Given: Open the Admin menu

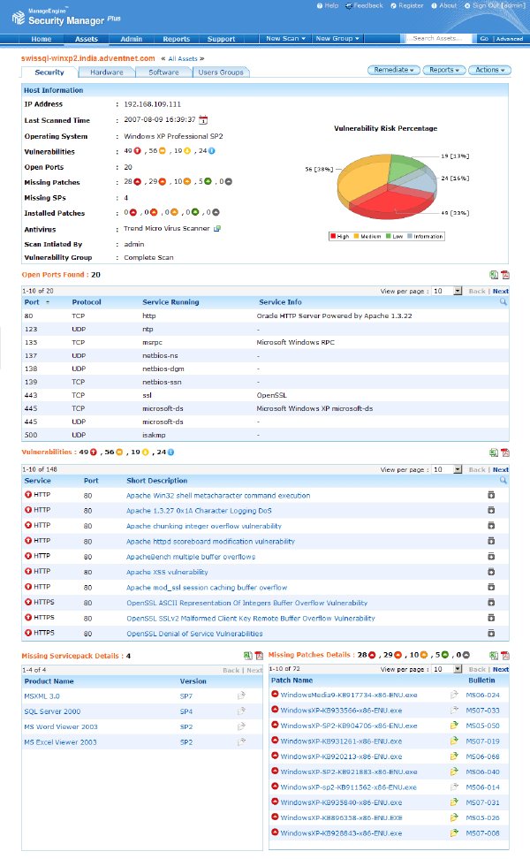Looking at the screenshot, I should coord(132,39).
